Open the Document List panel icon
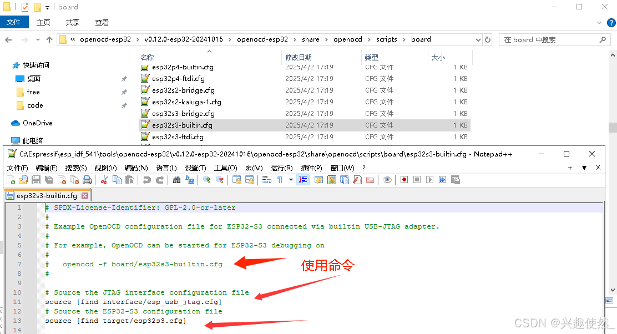The width and height of the screenshot is (617, 334). point(345,180)
